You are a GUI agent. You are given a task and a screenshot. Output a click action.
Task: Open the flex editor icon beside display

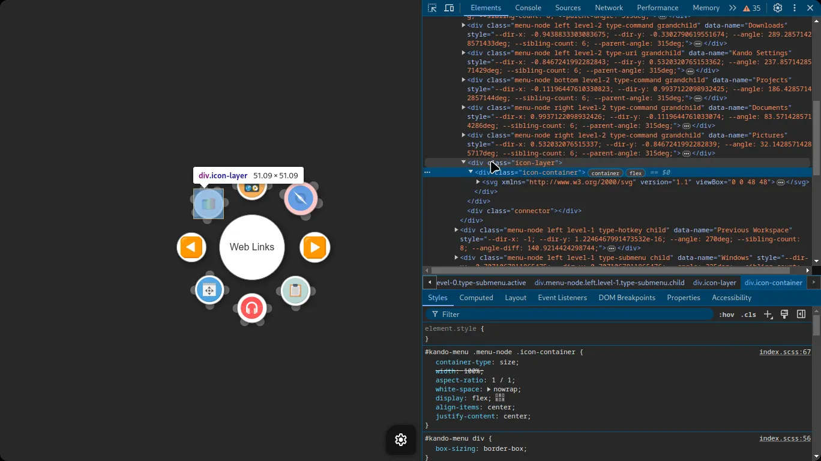pos(499,398)
